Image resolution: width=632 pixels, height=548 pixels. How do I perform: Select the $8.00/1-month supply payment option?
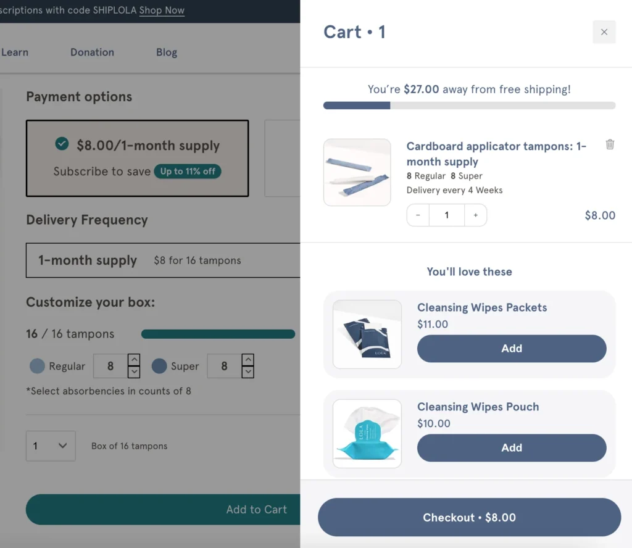coord(137,158)
